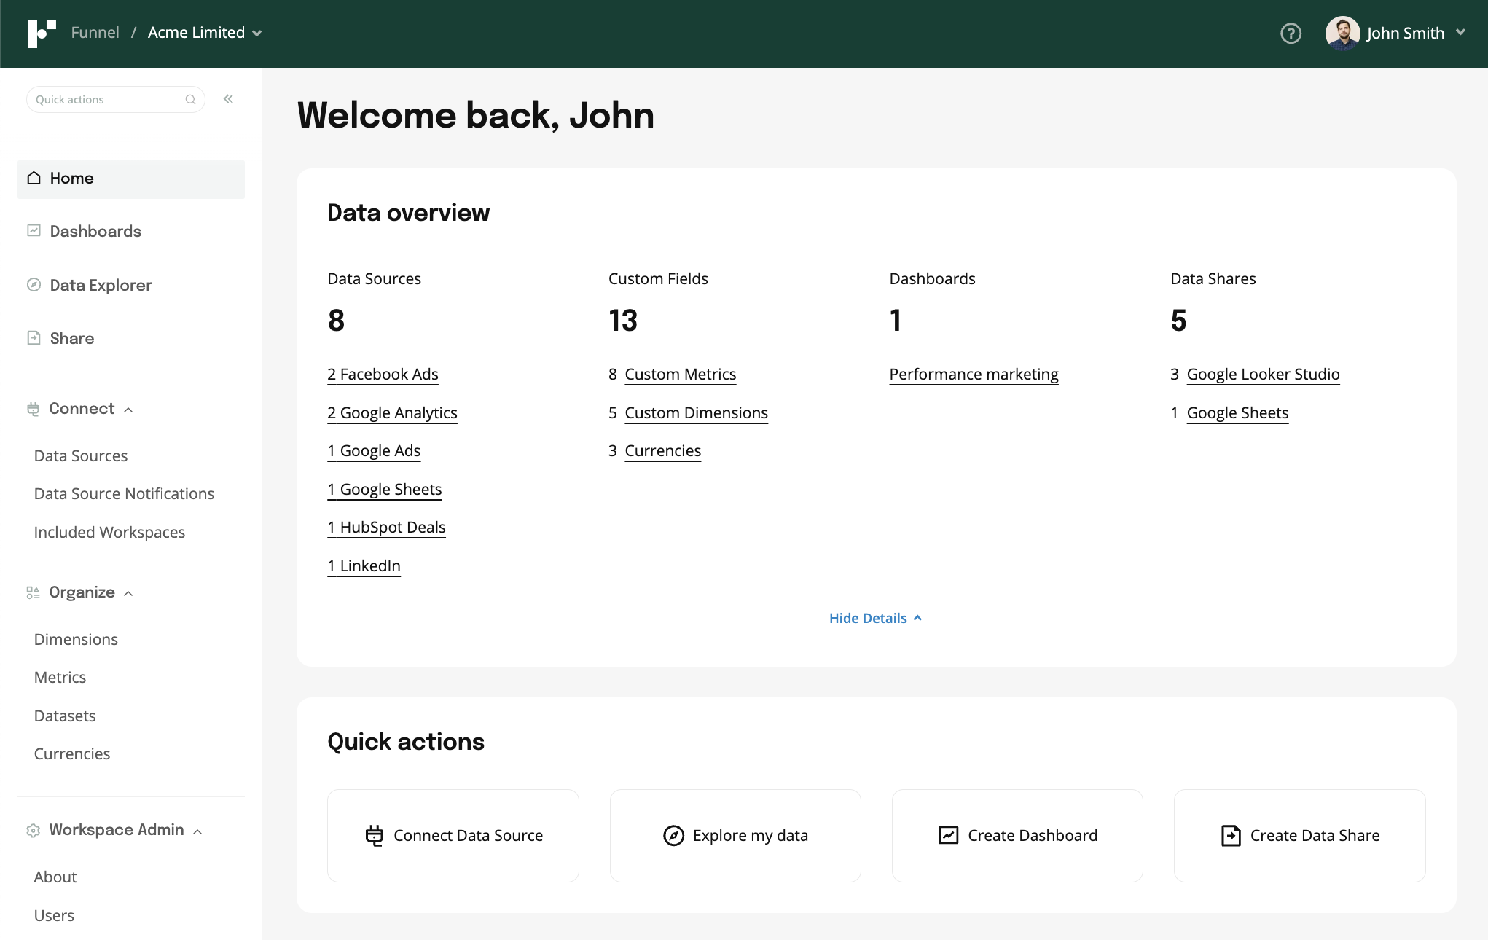The width and height of the screenshot is (1488, 940).
Task: Open the Acme Limited workspace dropdown
Action: 256,33
